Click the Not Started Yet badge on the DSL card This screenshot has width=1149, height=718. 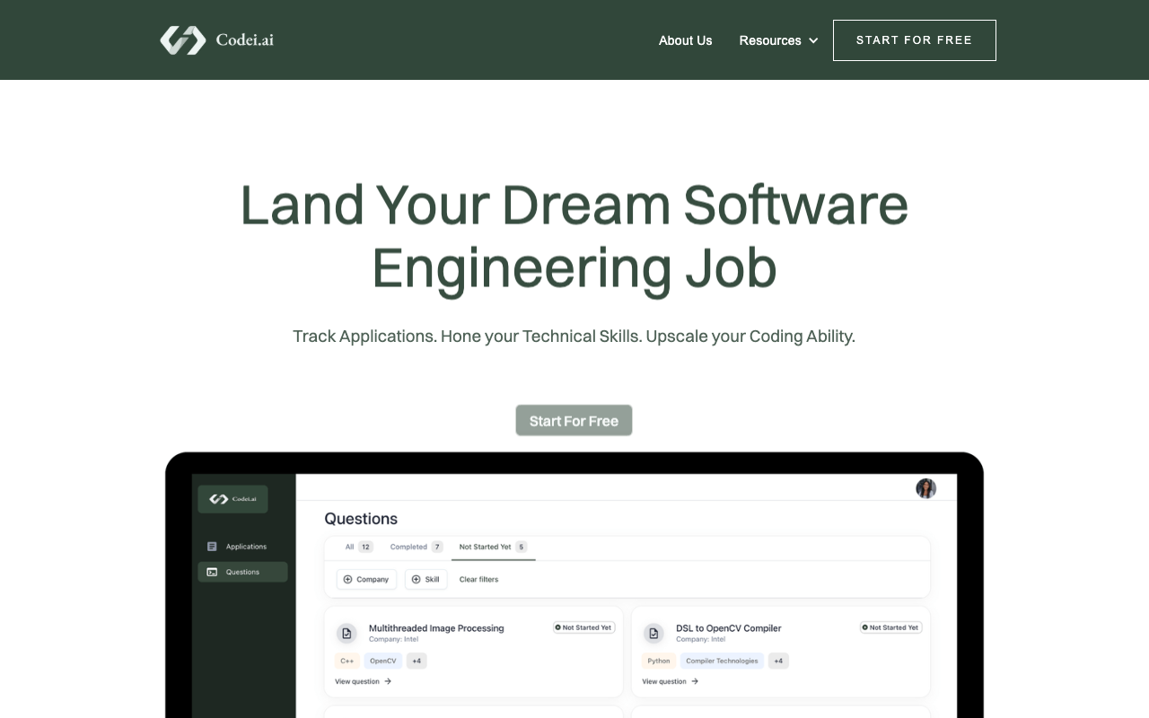(890, 627)
